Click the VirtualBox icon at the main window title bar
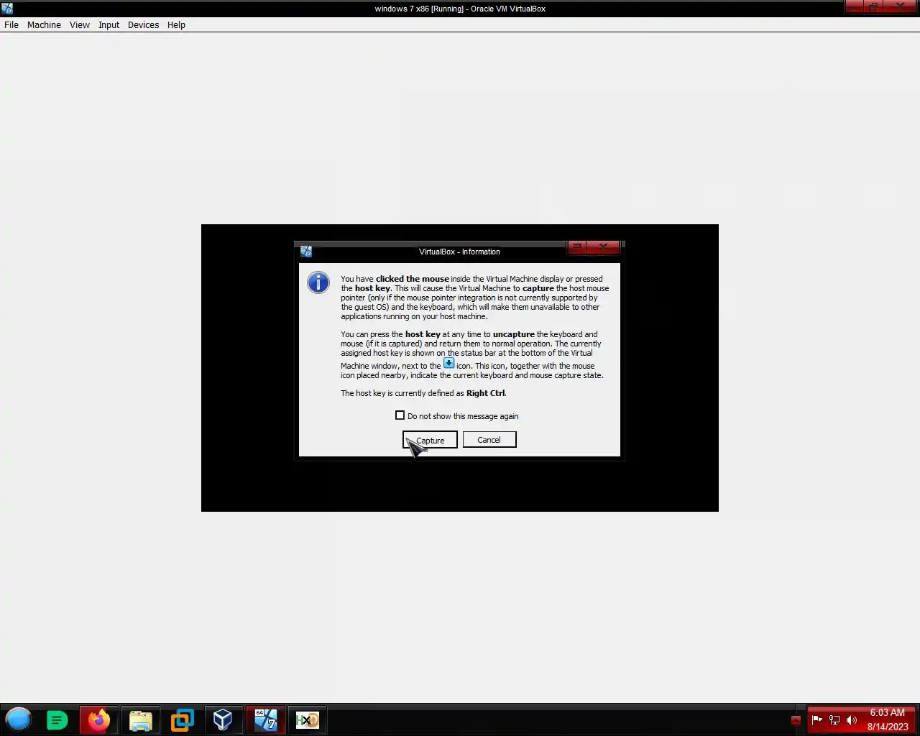This screenshot has width=920, height=736. point(7,9)
